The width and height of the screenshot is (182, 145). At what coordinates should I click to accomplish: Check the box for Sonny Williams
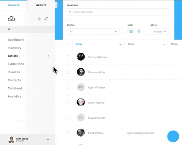[x=68, y=57]
